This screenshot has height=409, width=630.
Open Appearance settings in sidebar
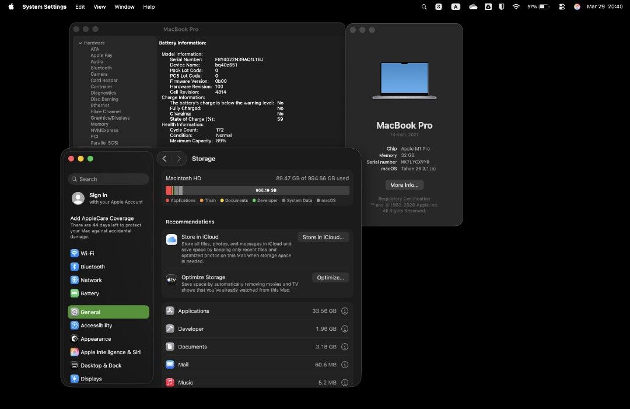(x=108, y=338)
